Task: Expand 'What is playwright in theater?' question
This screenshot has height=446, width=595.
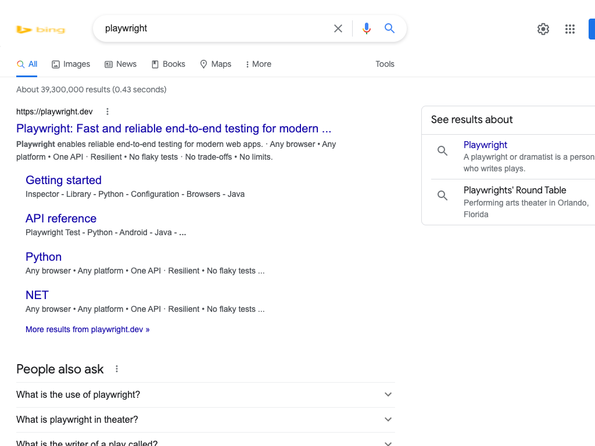Action: pyautogui.click(x=206, y=420)
